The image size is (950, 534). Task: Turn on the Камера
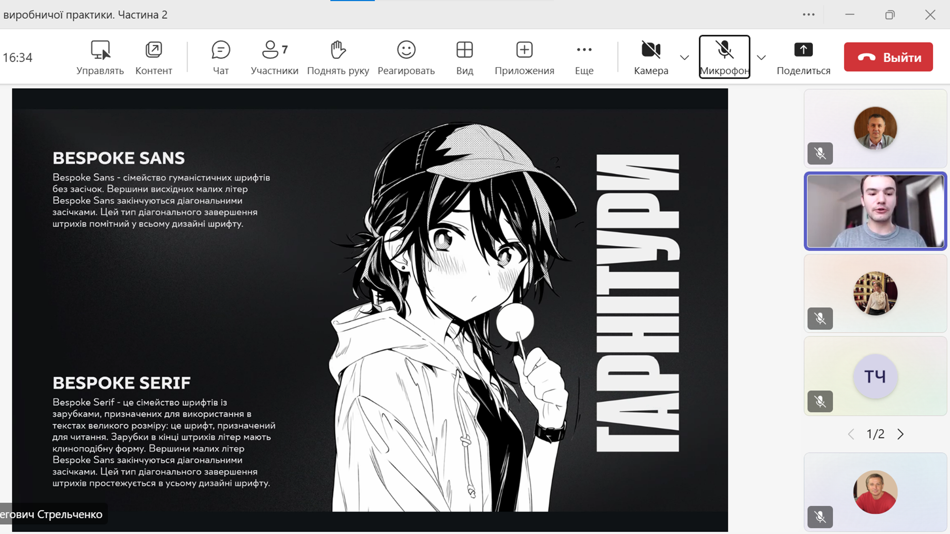[x=651, y=57]
